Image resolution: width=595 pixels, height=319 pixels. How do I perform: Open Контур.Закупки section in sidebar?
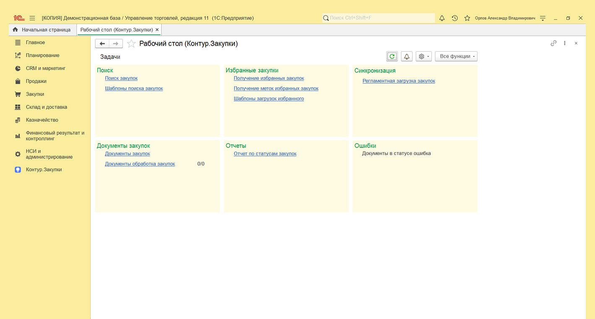click(44, 170)
